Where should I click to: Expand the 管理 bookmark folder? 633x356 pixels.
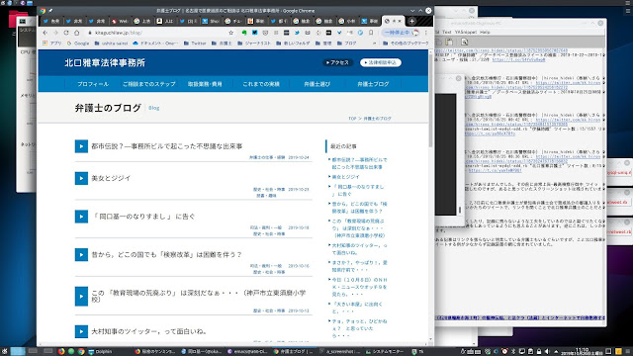point(323,43)
